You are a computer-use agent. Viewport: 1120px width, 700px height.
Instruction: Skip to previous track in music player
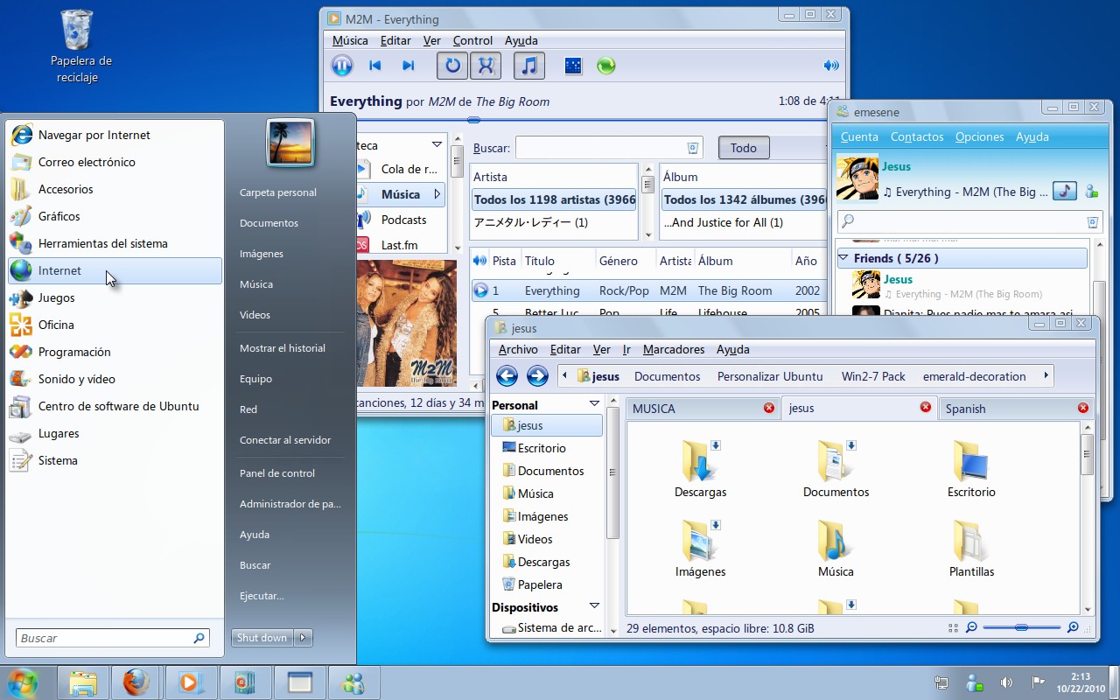[x=375, y=66]
